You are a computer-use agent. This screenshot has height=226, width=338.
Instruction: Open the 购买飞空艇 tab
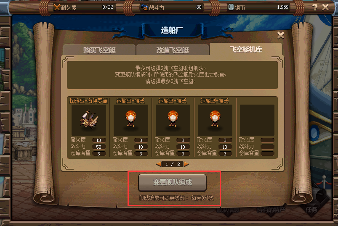[x=99, y=50]
